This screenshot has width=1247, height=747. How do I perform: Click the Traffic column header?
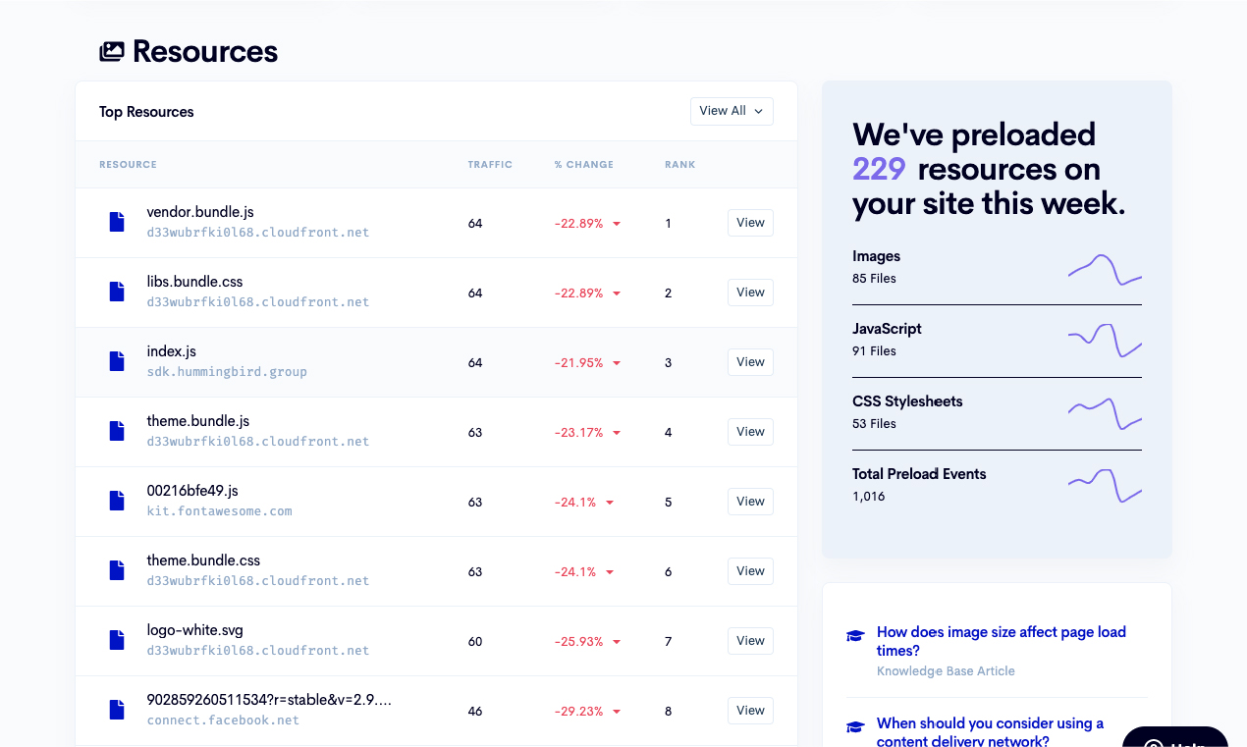click(490, 165)
